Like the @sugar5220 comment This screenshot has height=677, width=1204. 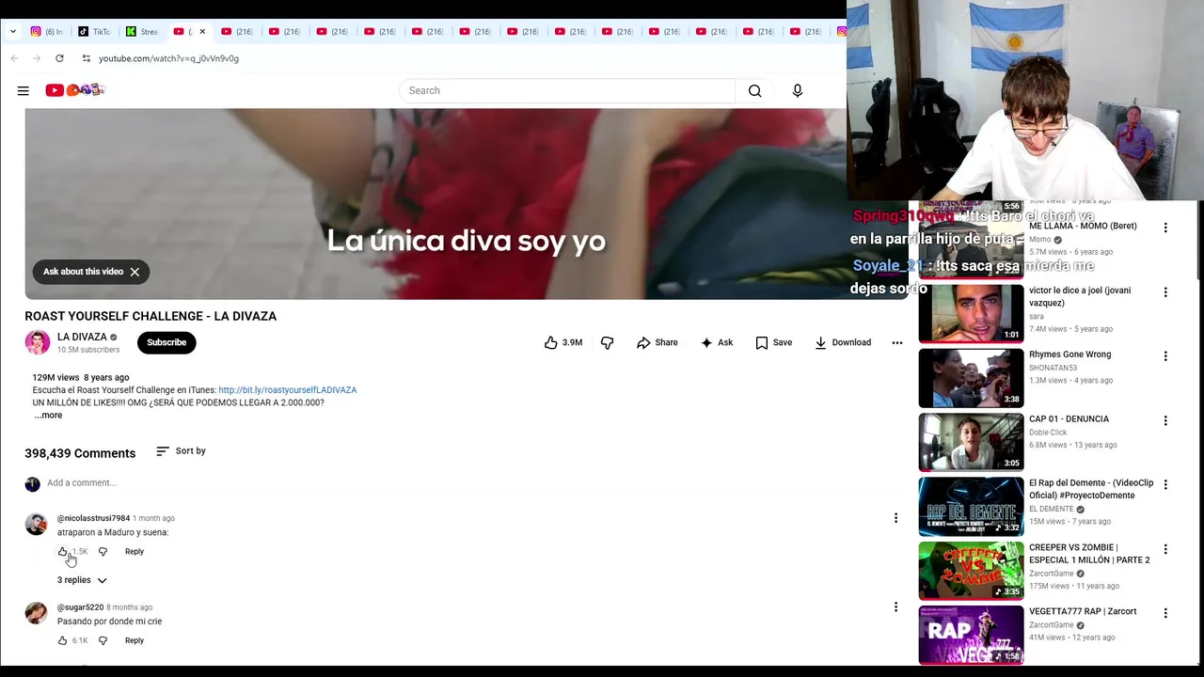[62, 640]
